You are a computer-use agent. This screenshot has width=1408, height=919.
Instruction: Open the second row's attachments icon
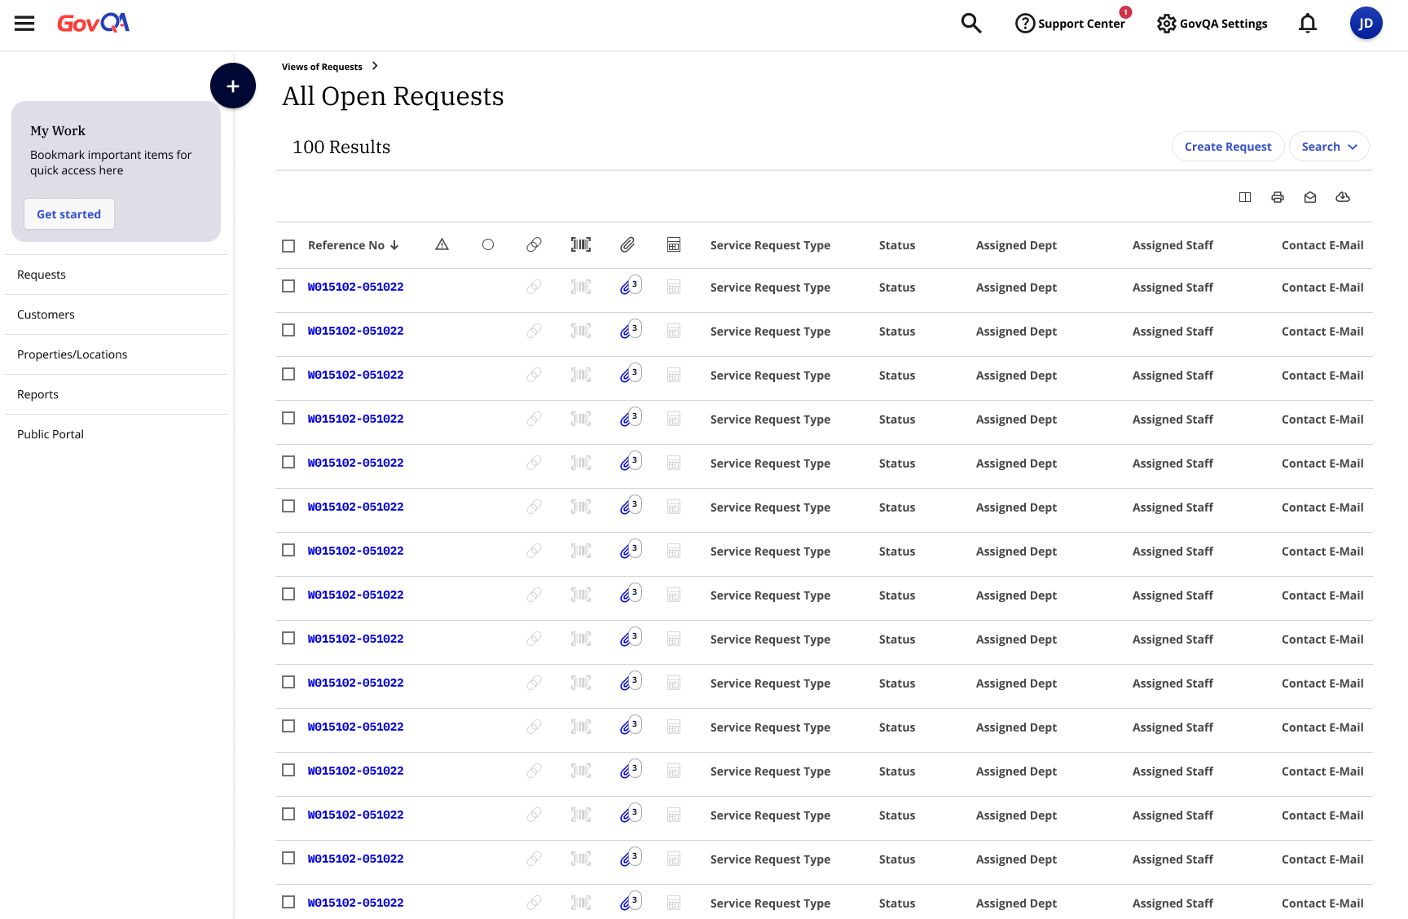pyautogui.click(x=630, y=330)
